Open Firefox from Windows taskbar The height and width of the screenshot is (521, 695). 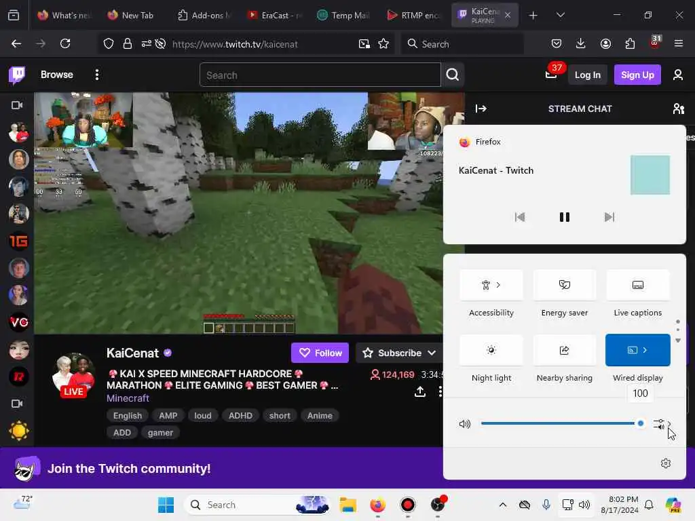click(x=377, y=505)
